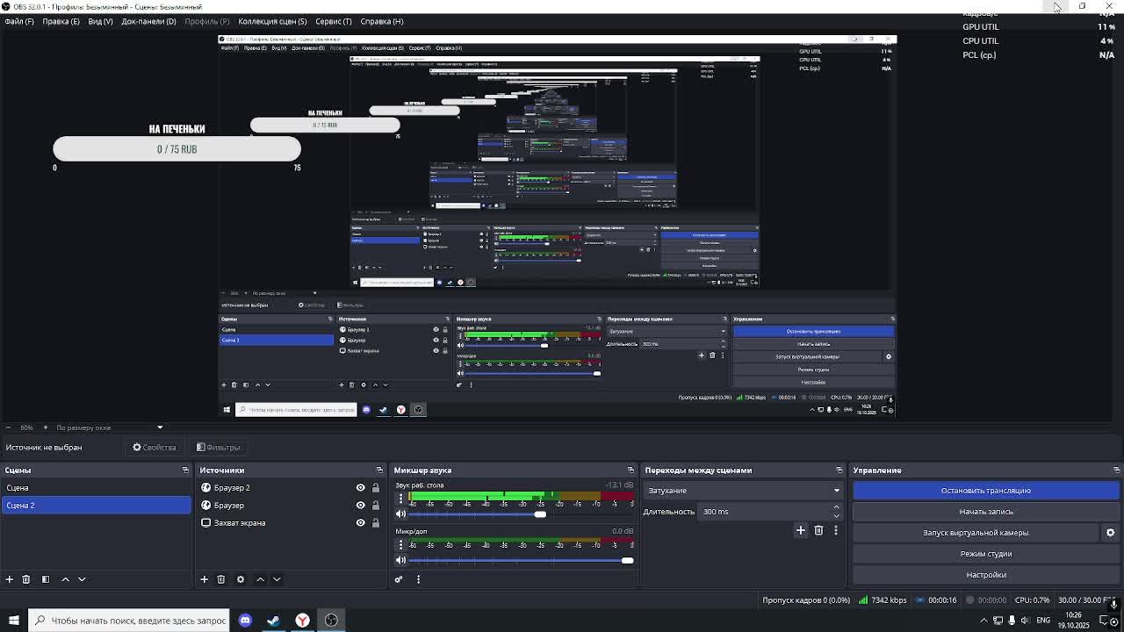This screenshot has width=1124, height=632.
Task: Unlock the Браузер 2 source
Action: point(376,488)
